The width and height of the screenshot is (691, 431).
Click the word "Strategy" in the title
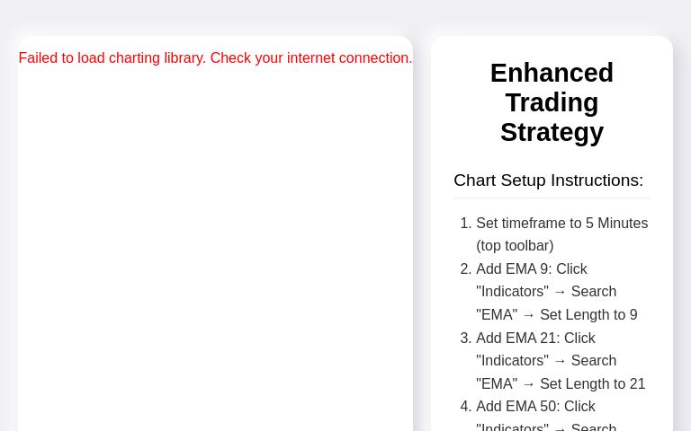point(552,132)
